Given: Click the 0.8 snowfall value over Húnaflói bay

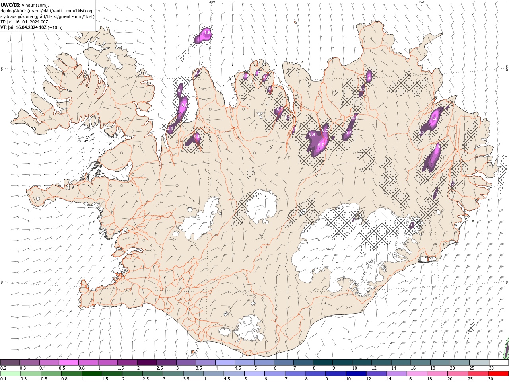Looking at the screenshot, I should coord(184,105).
